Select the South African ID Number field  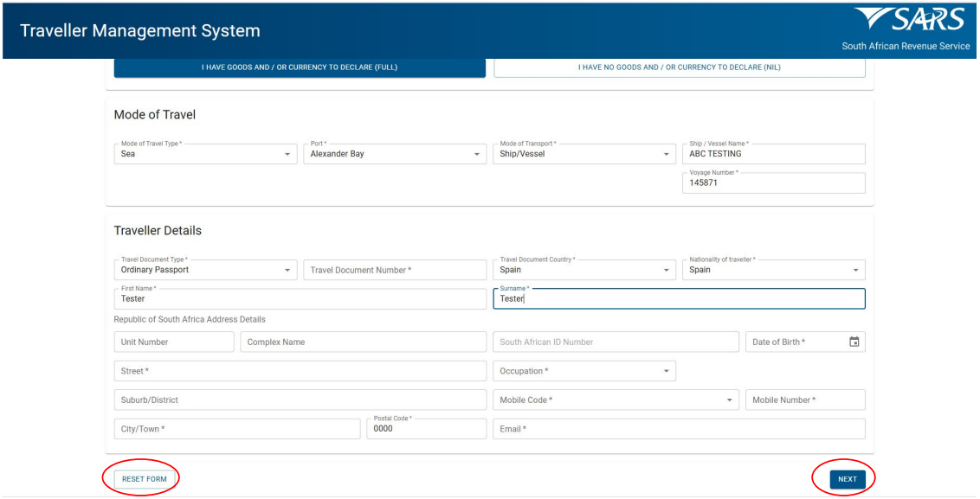pos(615,342)
